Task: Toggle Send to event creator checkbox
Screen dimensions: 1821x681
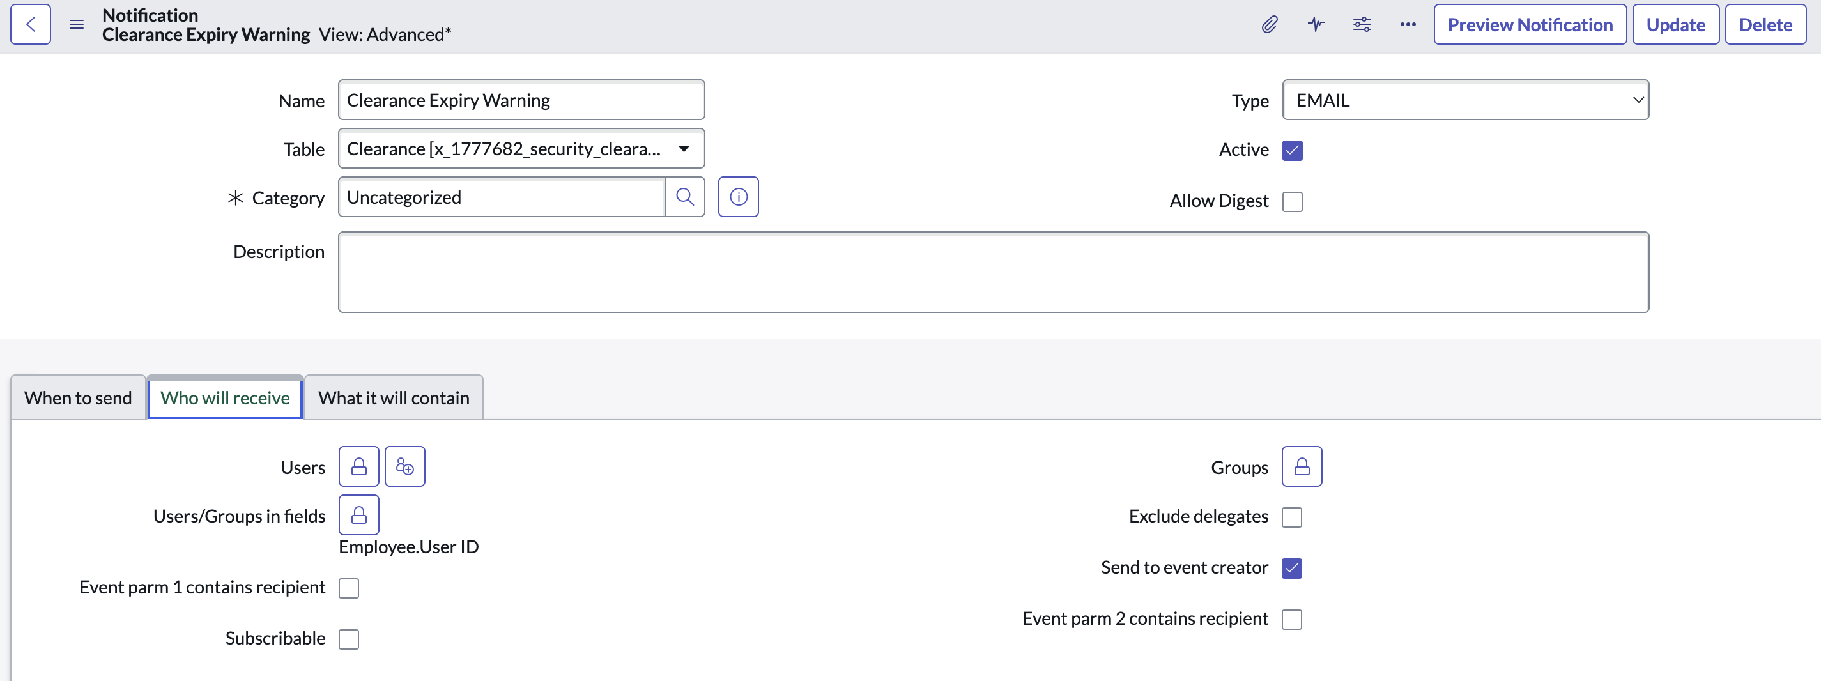Action: [1291, 568]
